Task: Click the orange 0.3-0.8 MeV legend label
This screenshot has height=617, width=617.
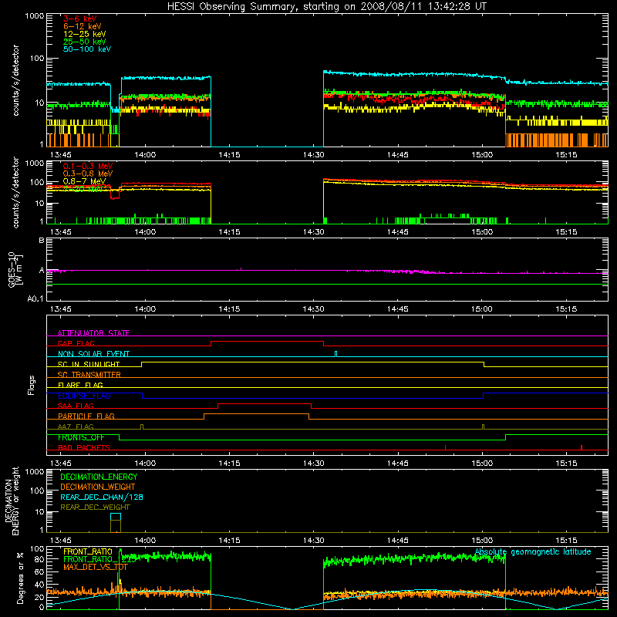Action: [x=88, y=174]
